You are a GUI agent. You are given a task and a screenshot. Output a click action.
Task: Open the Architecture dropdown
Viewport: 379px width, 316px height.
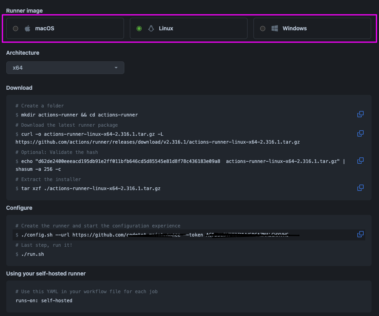click(x=65, y=67)
